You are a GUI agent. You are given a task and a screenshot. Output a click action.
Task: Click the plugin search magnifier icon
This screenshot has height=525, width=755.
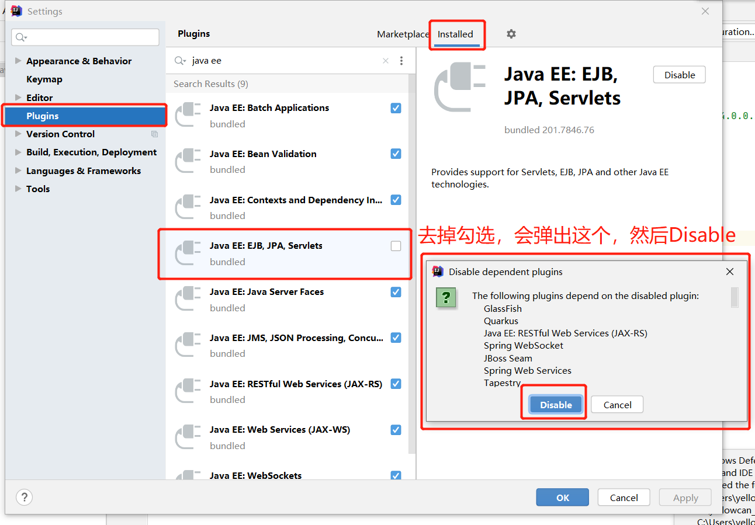click(181, 61)
